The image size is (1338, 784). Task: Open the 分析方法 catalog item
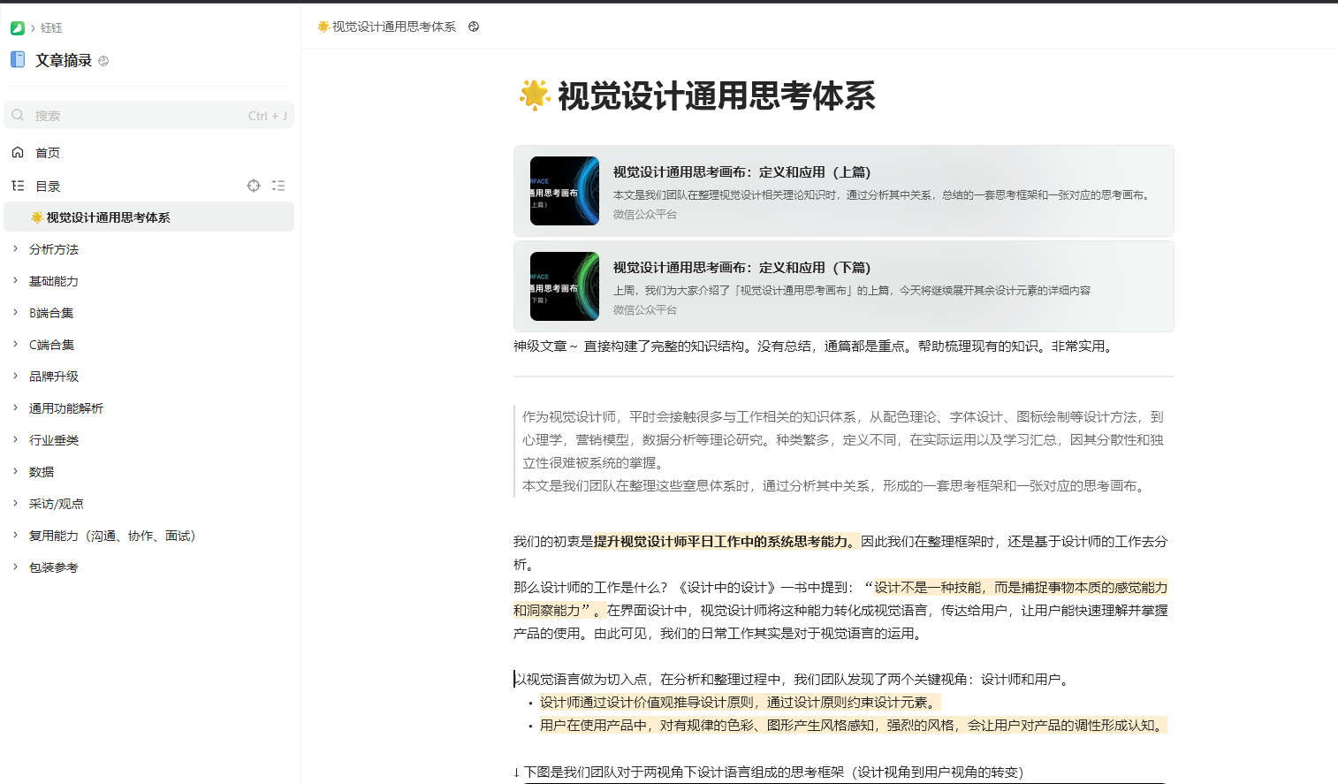coord(54,249)
